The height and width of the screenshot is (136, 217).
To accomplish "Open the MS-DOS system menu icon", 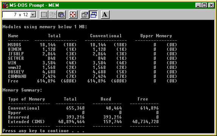I will 6,5.
